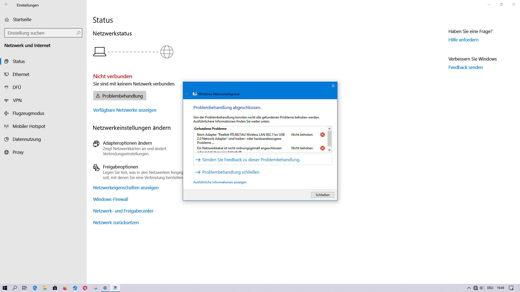Click Windows-Firewall option in settings
The image size is (520, 292).
pos(110,199)
